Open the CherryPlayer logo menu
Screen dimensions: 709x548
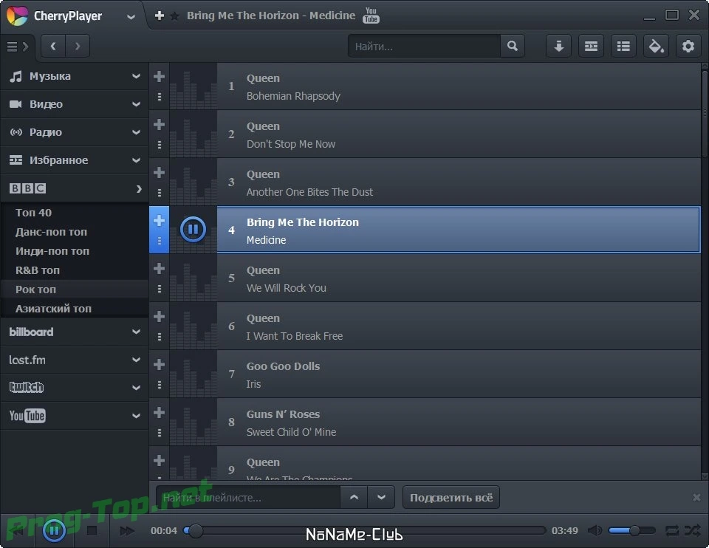coord(17,16)
